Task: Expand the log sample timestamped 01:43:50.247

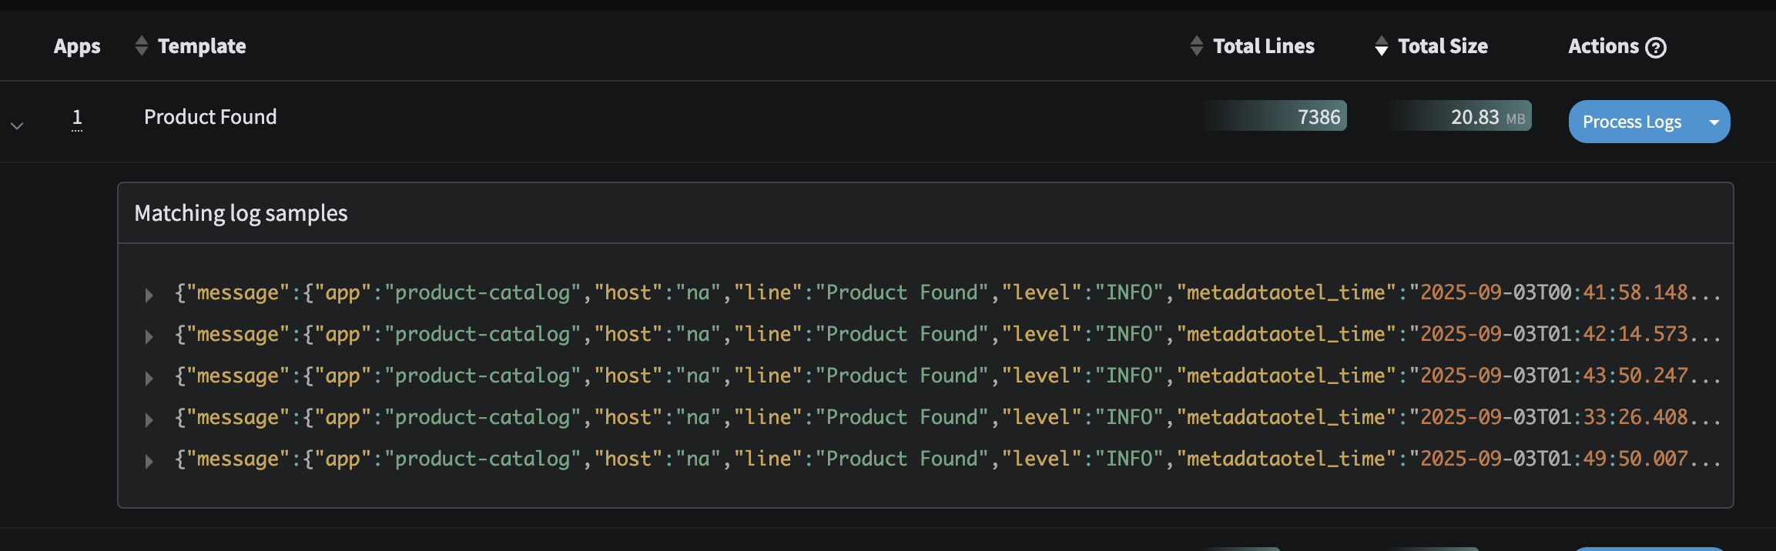Action: (149, 378)
